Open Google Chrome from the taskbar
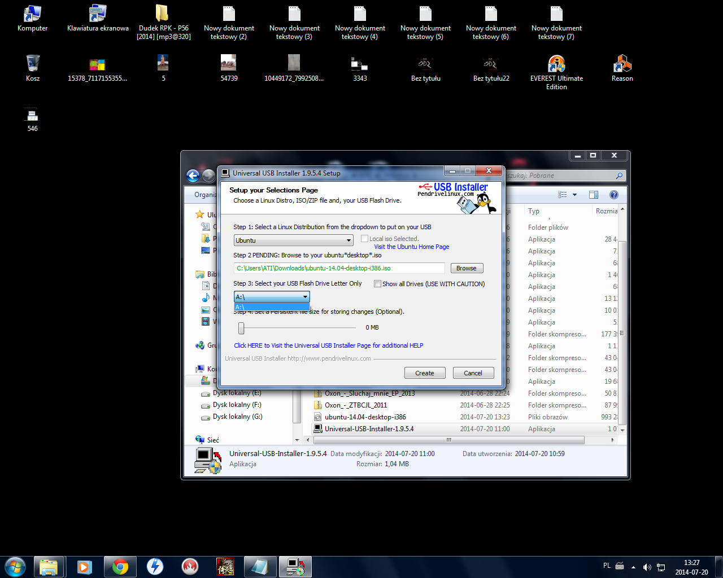Screen dimensions: 723x578 pyautogui.click(x=120, y=567)
